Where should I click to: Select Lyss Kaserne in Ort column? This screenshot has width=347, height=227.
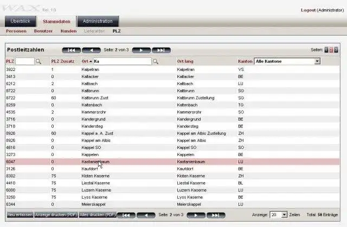pos(94,197)
